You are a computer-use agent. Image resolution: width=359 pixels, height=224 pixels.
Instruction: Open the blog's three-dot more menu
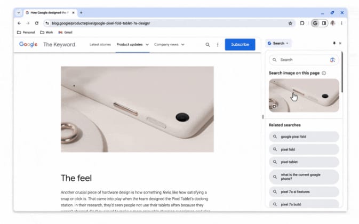pyautogui.click(x=218, y=45)
